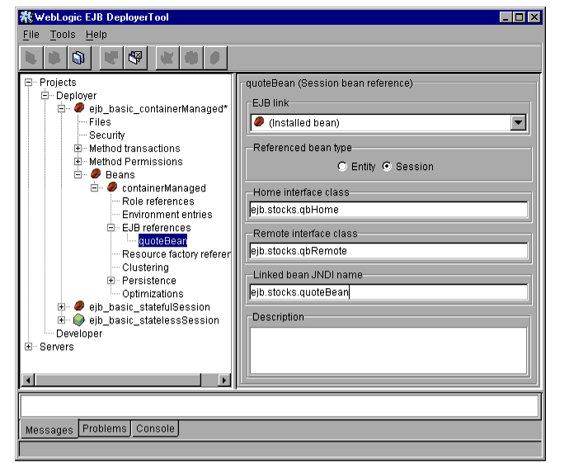Select the highlighted quoteBean reference
Screen dimensions: 588x463
(x=162, y=241)
